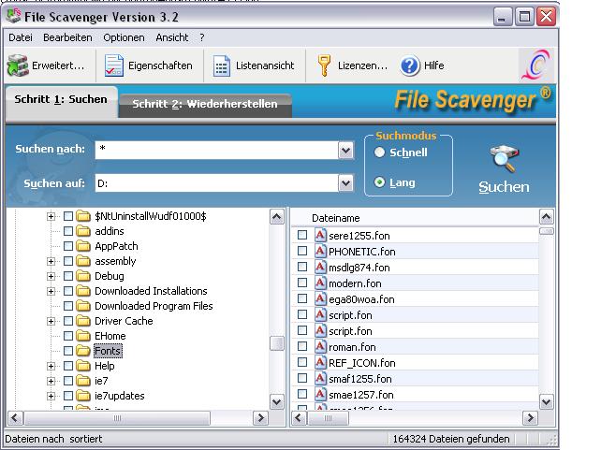Image resolution: width=601 pixels, height=450 pixels.
Task: Click the File Scavenger title bar icon
Action: pos(13,16)
